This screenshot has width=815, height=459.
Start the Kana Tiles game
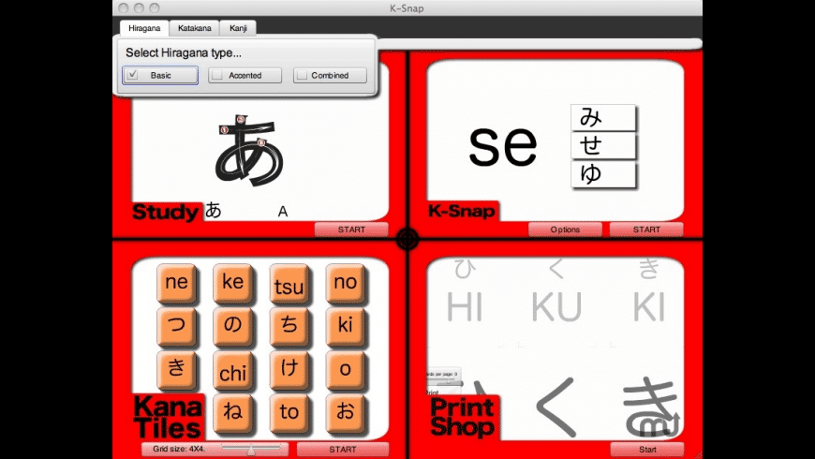(343, 449)
